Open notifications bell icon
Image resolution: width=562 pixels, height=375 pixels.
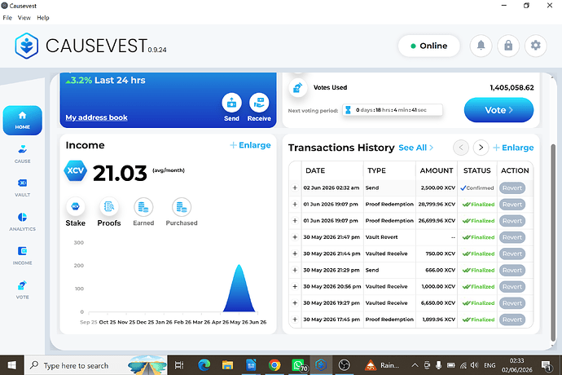481,46
